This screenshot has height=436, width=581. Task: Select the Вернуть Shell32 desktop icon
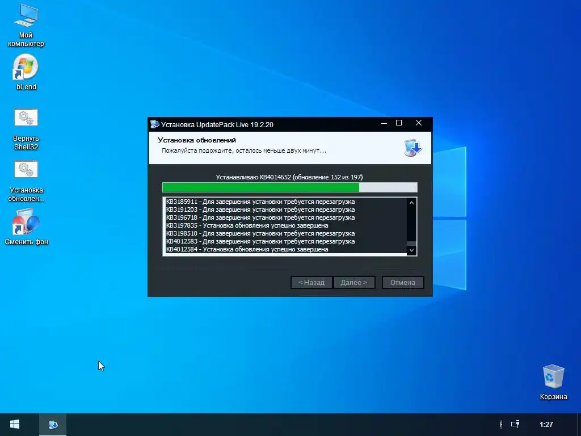pos(26,130)
